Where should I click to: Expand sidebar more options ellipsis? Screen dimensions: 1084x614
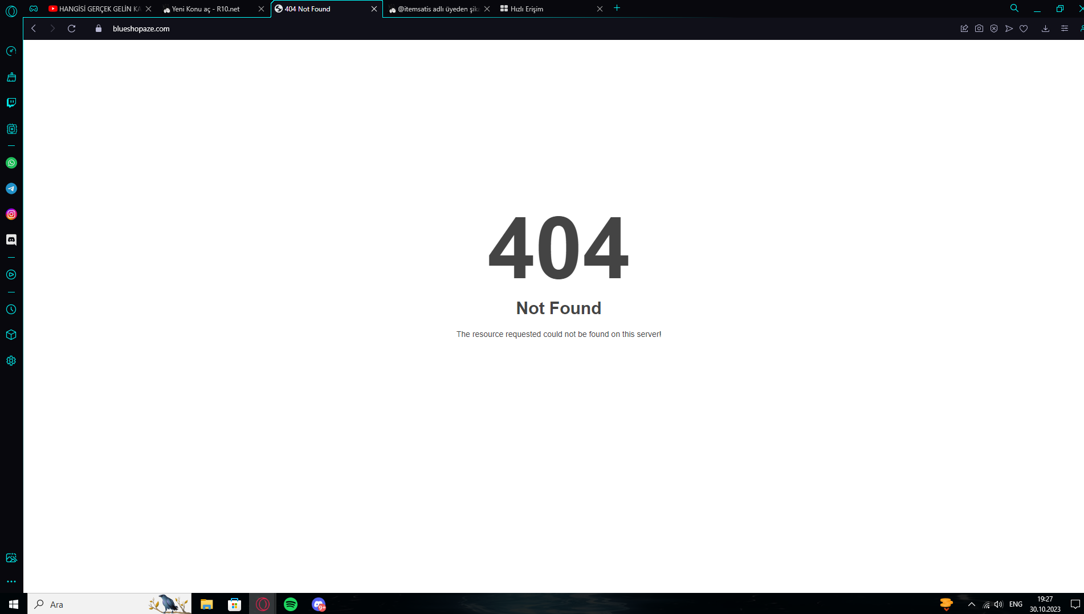coord(11,582)
